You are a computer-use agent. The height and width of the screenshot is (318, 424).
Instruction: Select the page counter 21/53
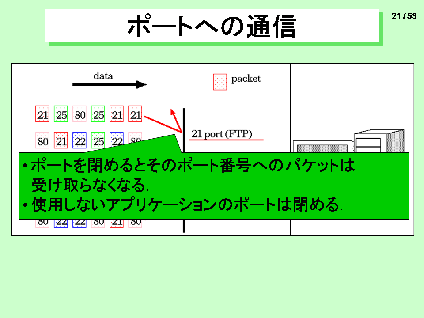tap(404, 16)
